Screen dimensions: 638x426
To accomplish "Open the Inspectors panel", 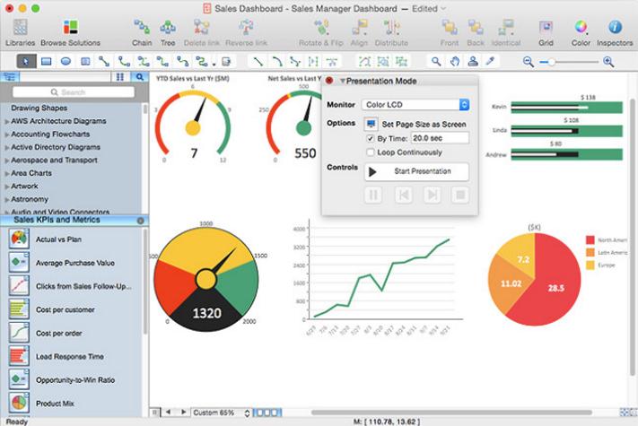I will coord(615,32).
